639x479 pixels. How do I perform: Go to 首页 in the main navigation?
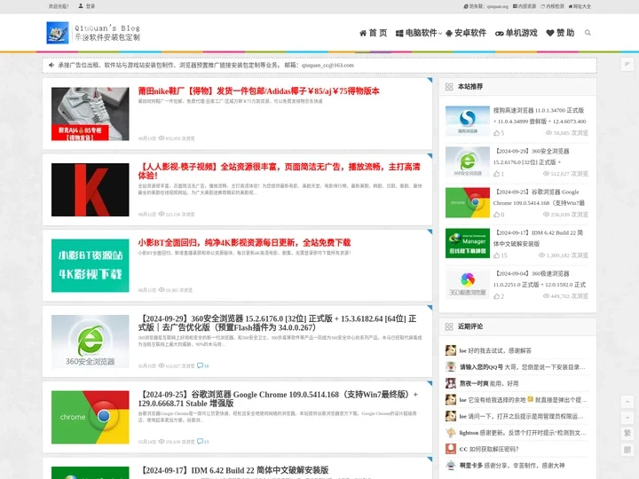tap(374, 33)
